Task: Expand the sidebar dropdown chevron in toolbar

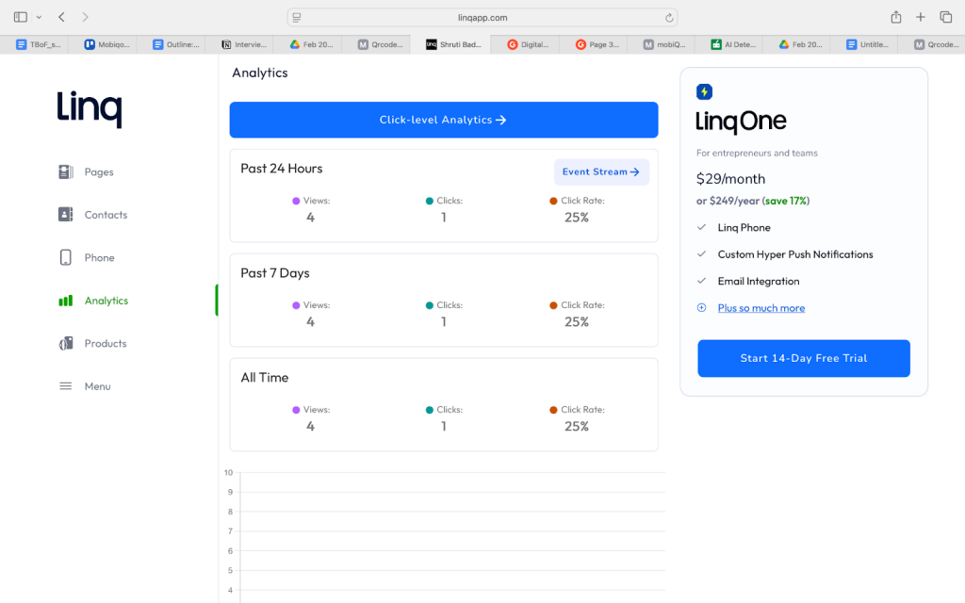Action: pyautogui.click(x=39, y=17)
